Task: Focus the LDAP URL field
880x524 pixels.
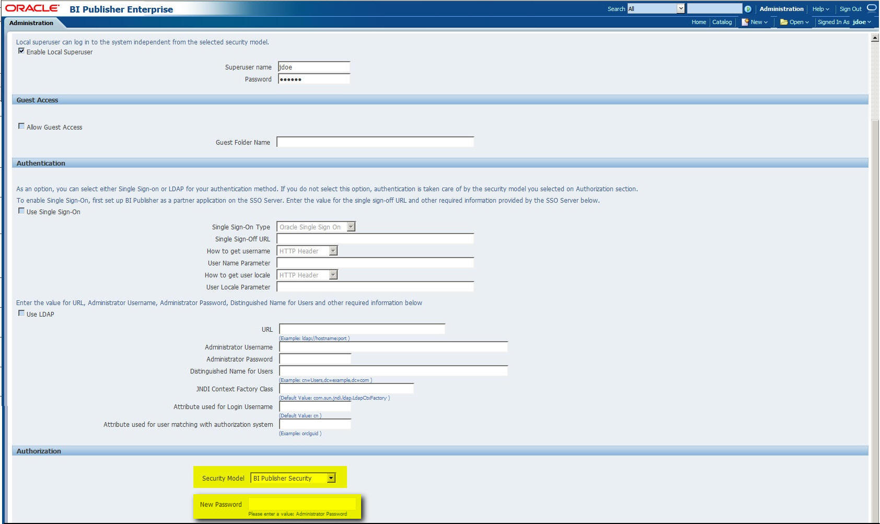Action: coord(362,329)
